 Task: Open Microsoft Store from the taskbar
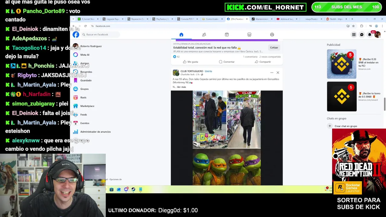tap(112, 189)
